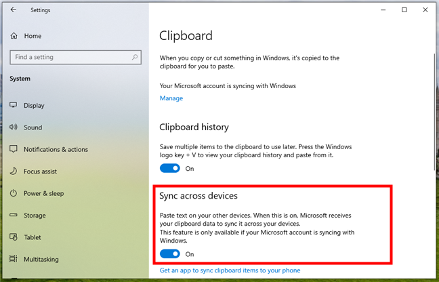Select Focus assist in sidebar
Image resolution: width=439 pixels, height=282 pixels.
pyautogui.click(x=40, y=172)
